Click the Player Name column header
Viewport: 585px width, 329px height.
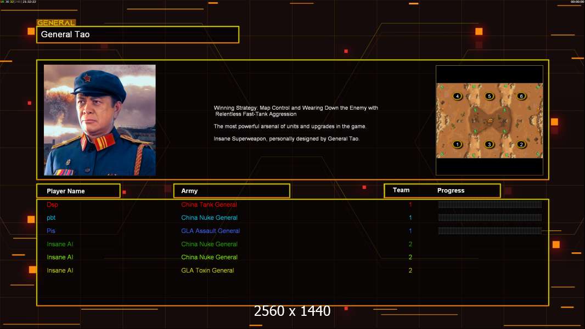(78, 191)
